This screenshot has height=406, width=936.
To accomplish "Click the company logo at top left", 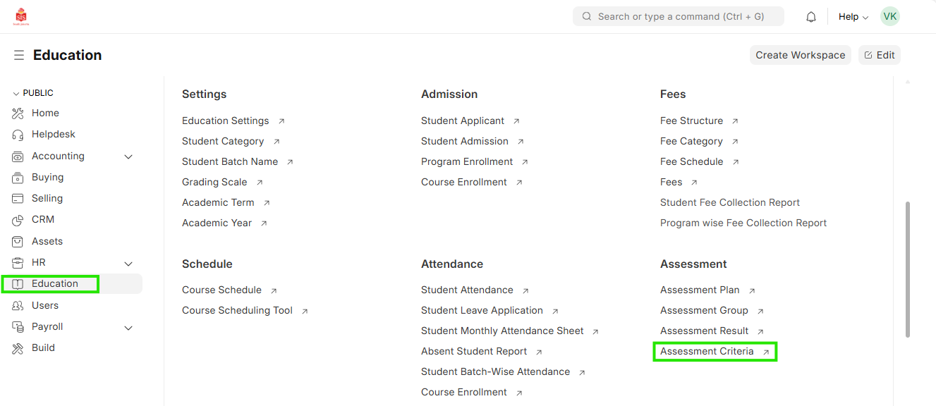I will [21, 17].
